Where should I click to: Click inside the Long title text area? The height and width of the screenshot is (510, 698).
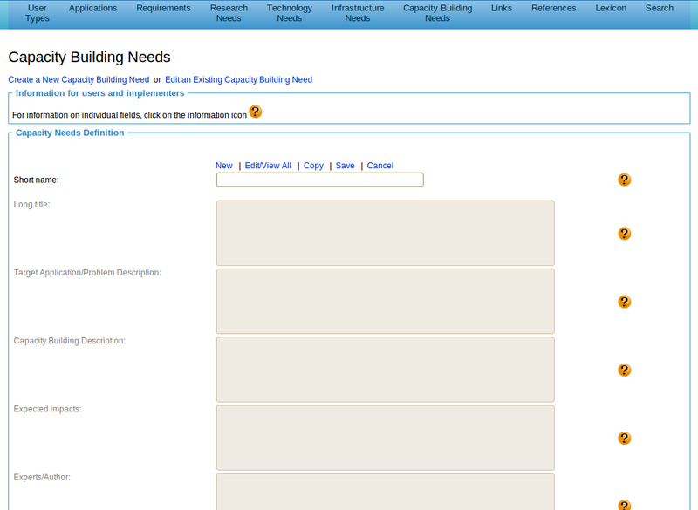click(x=385, y=233)
